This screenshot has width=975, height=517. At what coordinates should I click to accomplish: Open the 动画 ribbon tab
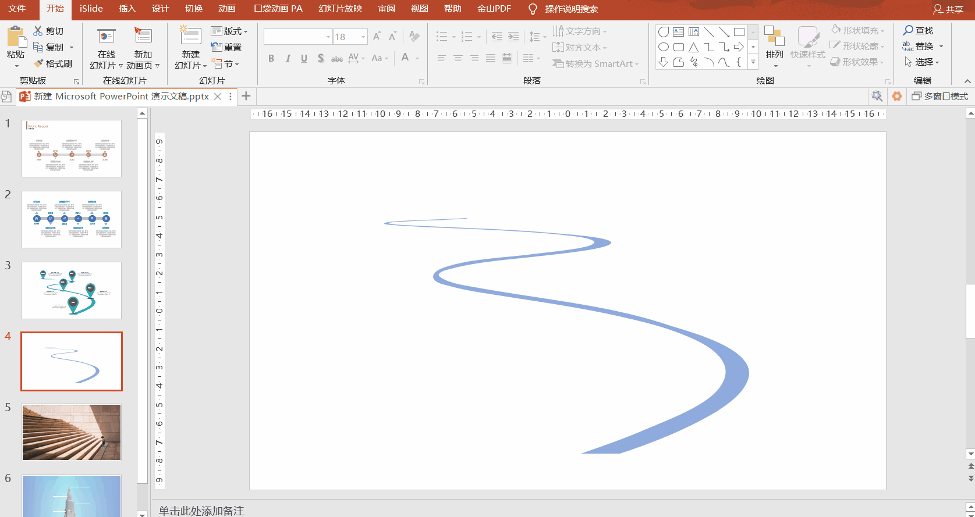227,9
